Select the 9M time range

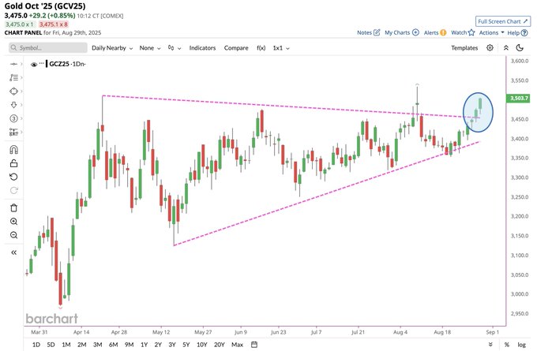[x=129, y=345]
